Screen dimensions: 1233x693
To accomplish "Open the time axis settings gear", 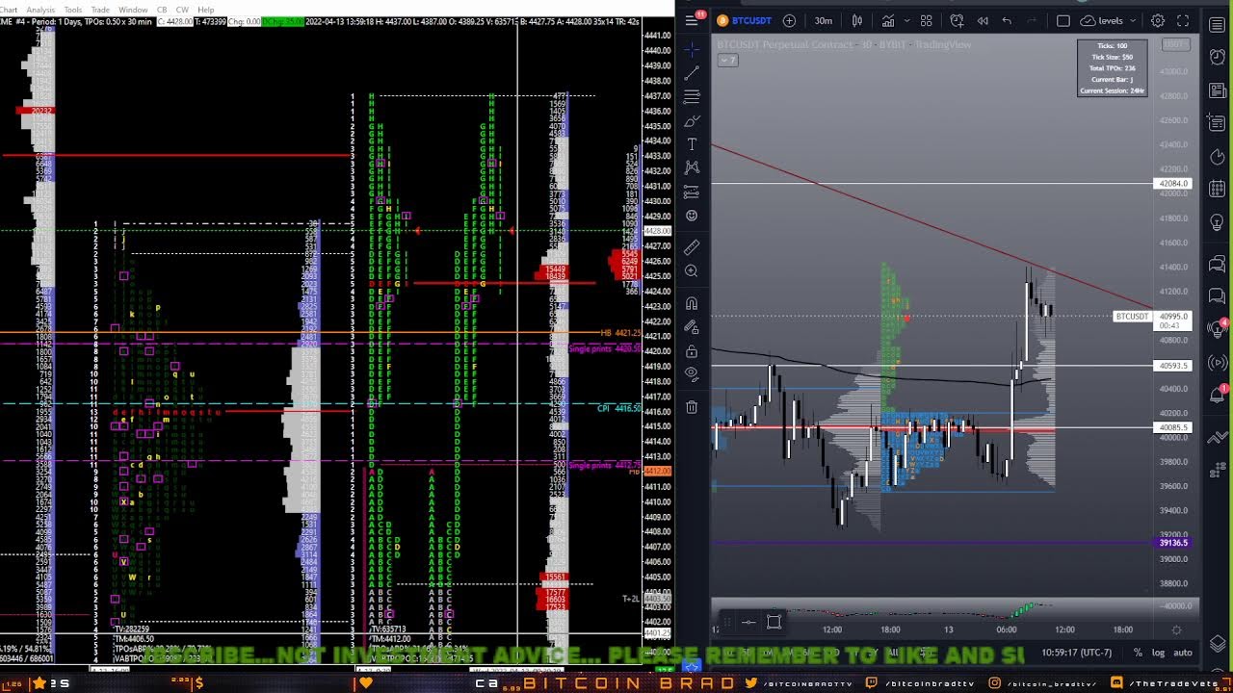I will tap(1176, 629).
